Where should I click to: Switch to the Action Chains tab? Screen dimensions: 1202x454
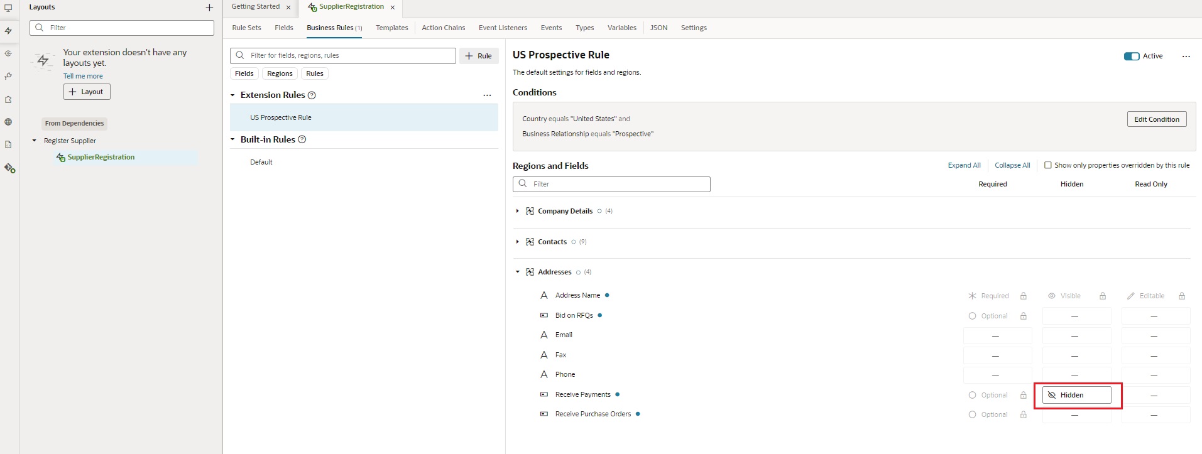pos(444,28)
